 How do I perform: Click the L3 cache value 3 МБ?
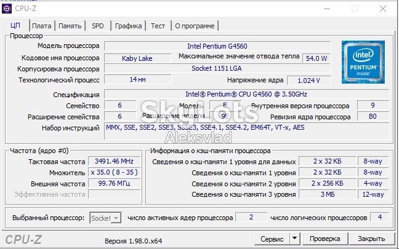[328, 195]
